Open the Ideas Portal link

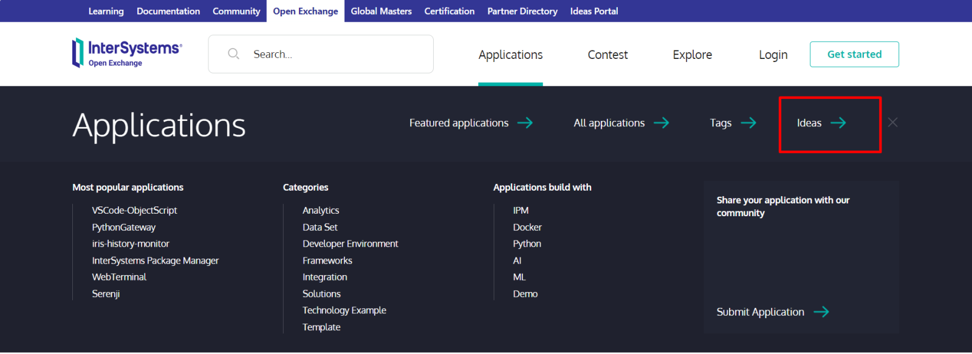[594, 11]
